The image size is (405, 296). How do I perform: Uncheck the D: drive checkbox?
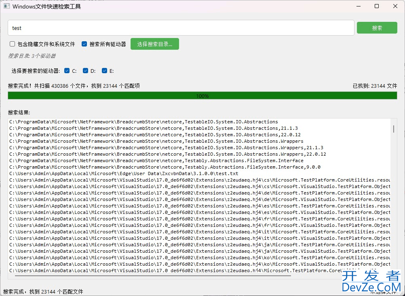coord(85,71)
